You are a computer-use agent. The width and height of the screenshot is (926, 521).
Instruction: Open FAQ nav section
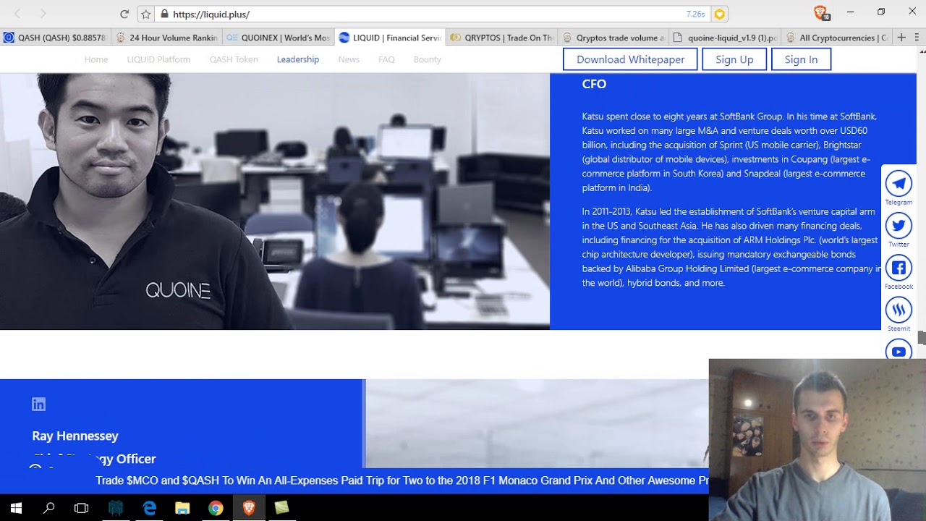coord(386,59)
